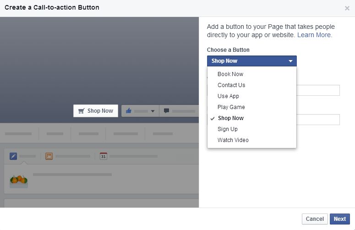Choose Contact Us option
This screenshot has height=230, width=355.
pos(231,85)
